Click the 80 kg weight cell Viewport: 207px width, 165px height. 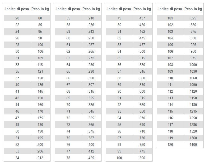point(40,18)
